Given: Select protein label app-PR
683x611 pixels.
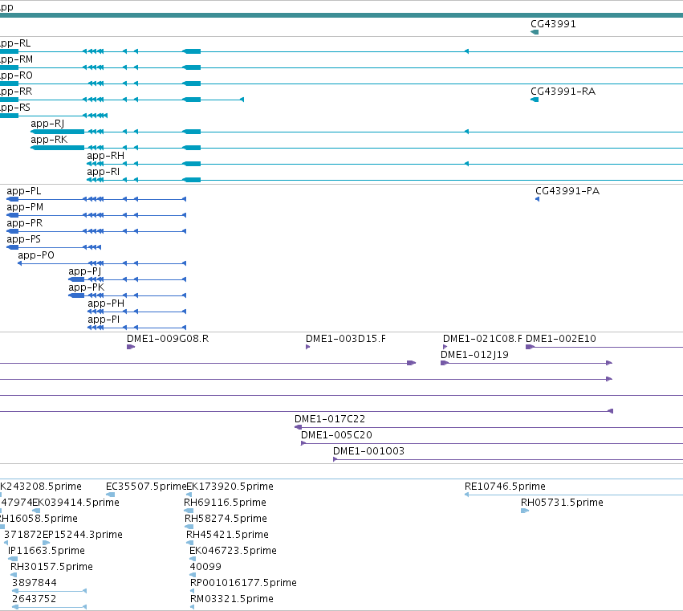Looking at the screenshot, I should point(24,223).
